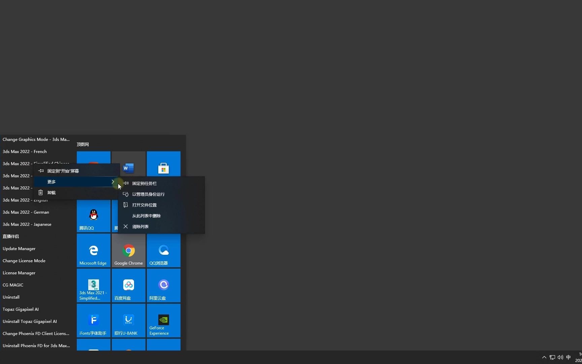Screen dimensions: 582x364
Task: Select 卸载 to uninstall the app
Action: (x=77, y=192)
